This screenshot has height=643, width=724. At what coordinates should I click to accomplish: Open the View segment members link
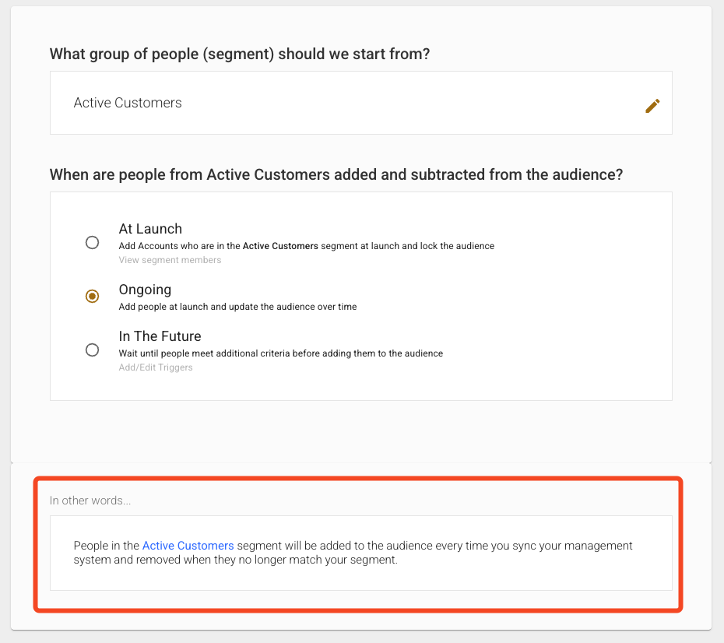tap(170, 260)
